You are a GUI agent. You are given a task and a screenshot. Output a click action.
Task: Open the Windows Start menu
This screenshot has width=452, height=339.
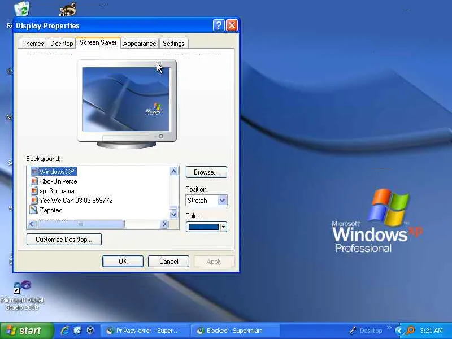click(x=27, y=331)
